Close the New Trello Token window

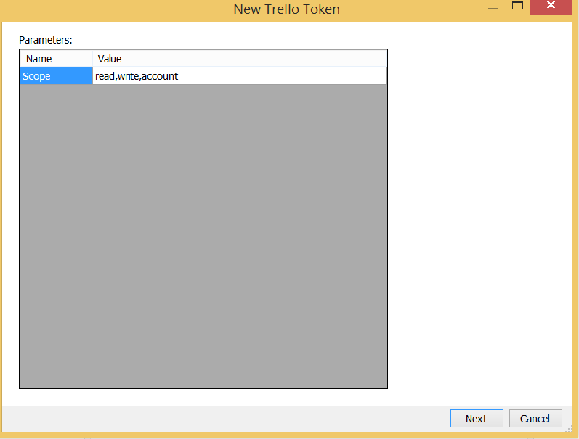click(551, 7)
